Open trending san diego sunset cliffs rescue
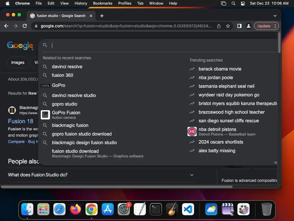 229,121
